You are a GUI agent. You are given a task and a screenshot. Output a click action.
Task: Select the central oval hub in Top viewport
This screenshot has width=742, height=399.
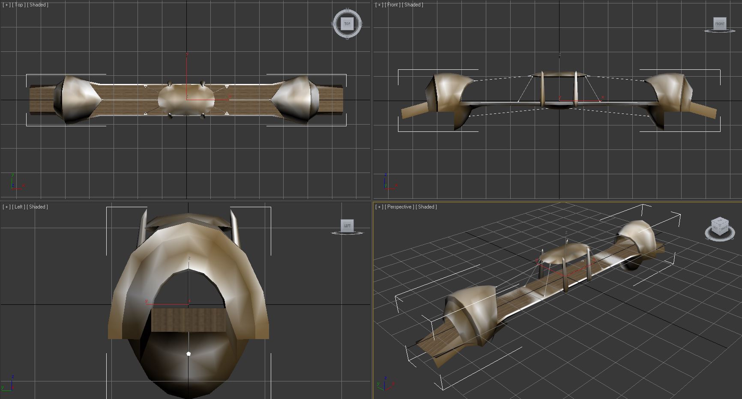(186, 99)
